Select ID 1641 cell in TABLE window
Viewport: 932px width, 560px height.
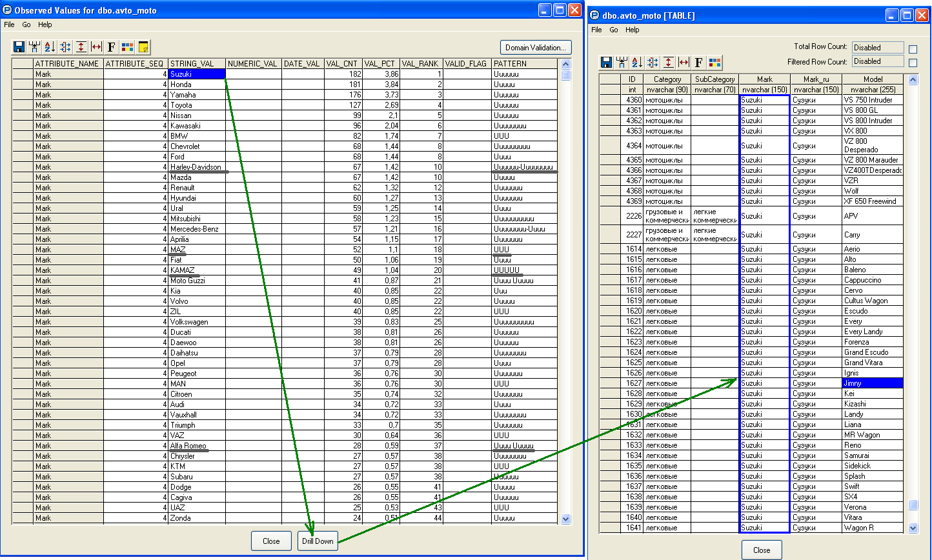pos(632,528)
